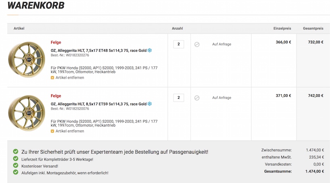The image size is (330, 183).
Task: Click the availability circle icon in the second row
Action: click(197, 98)
